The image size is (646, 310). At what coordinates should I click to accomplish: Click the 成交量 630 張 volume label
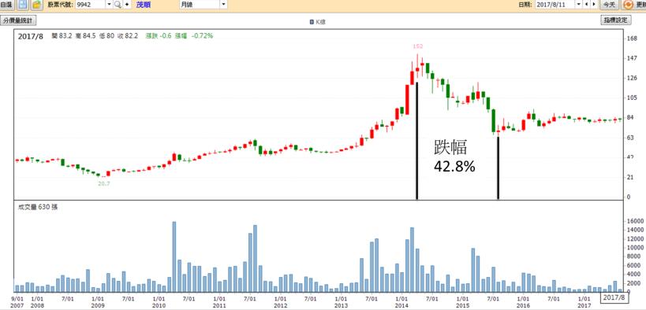38,207
